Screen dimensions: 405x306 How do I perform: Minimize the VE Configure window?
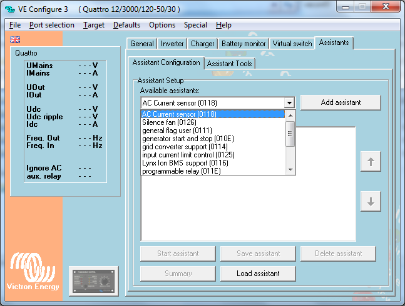(346, 7)
